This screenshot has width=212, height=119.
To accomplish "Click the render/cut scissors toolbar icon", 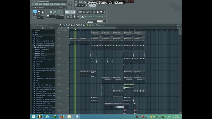I will (x=71, y=17).
